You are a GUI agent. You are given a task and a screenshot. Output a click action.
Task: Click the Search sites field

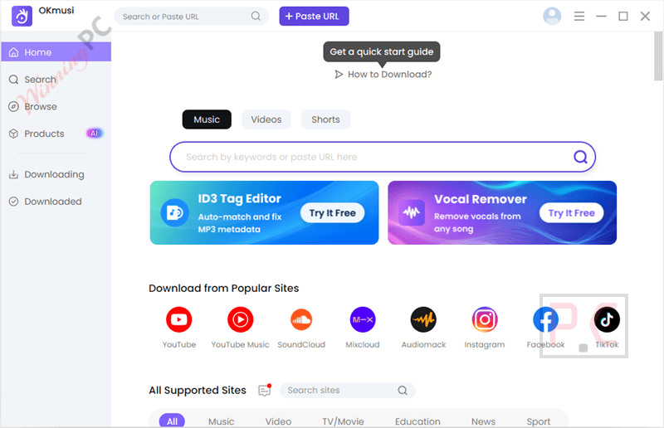tap(347, 391)
